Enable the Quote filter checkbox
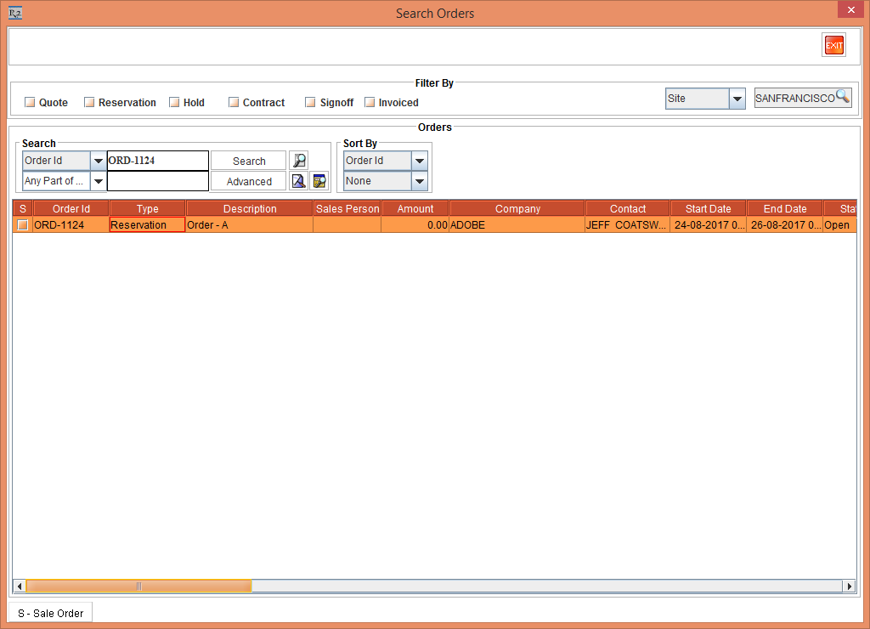The image size is (870, 629). pyautogui.click(x=30, y=103)
